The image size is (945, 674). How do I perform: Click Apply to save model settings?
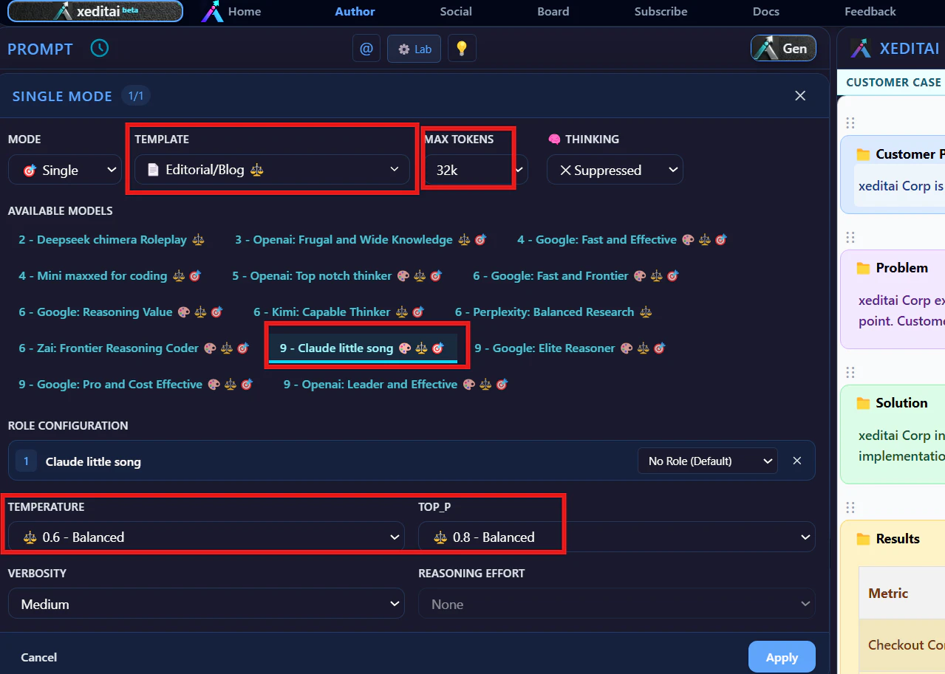(781, 656)
